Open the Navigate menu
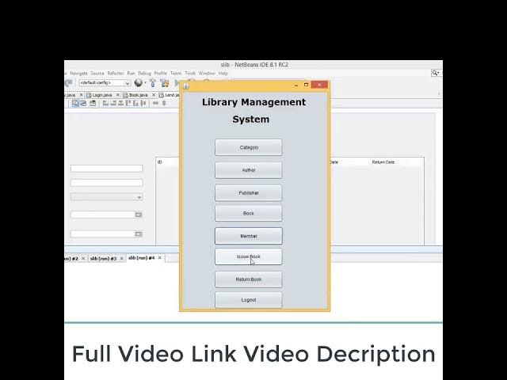Screen dimensions: 507x380 coord(79,74)
